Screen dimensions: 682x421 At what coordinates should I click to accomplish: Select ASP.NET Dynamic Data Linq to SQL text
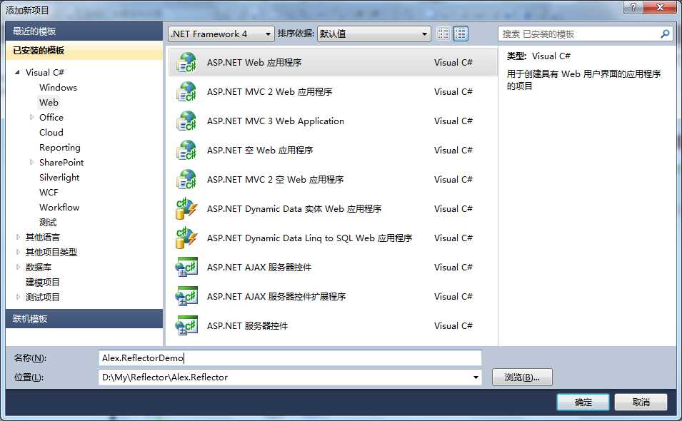[309, 238]
